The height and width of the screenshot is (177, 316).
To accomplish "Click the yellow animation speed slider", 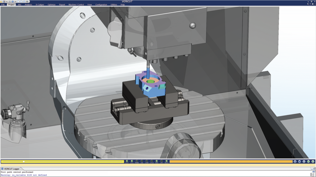I will click(62, 162).
